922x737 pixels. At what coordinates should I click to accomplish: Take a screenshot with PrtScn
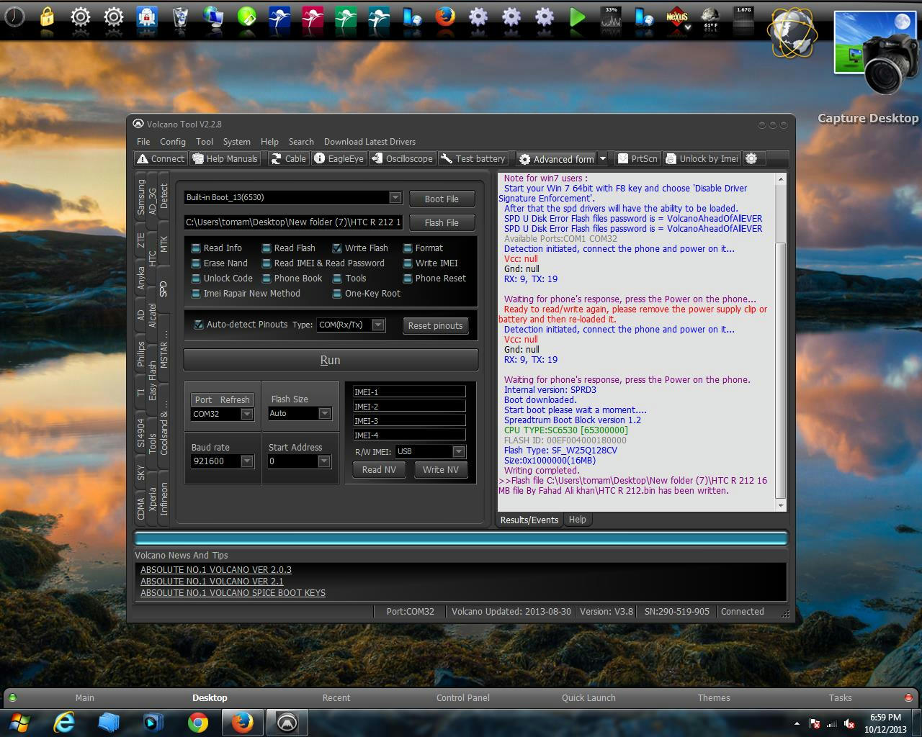pyautogui.click(x=637, y=159)
